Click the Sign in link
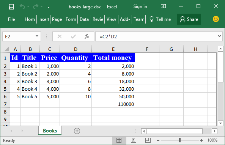Viewport: 225px width, 145px height. pyautogui.click(x=140, y=6)
